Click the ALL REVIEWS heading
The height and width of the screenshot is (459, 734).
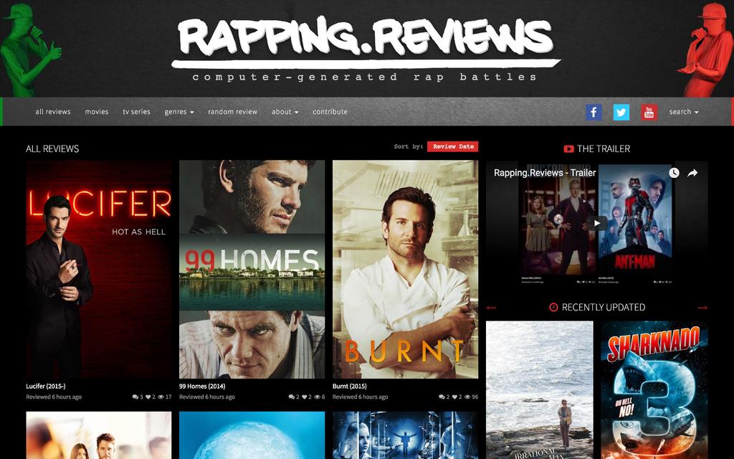52,149
